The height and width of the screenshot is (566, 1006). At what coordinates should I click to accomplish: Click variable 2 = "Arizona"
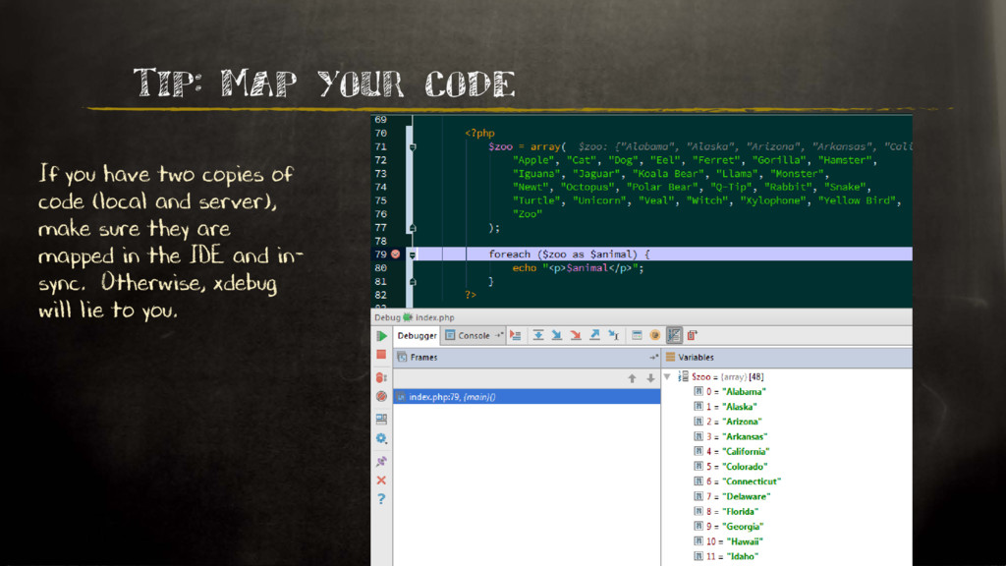tap(728, 422)
